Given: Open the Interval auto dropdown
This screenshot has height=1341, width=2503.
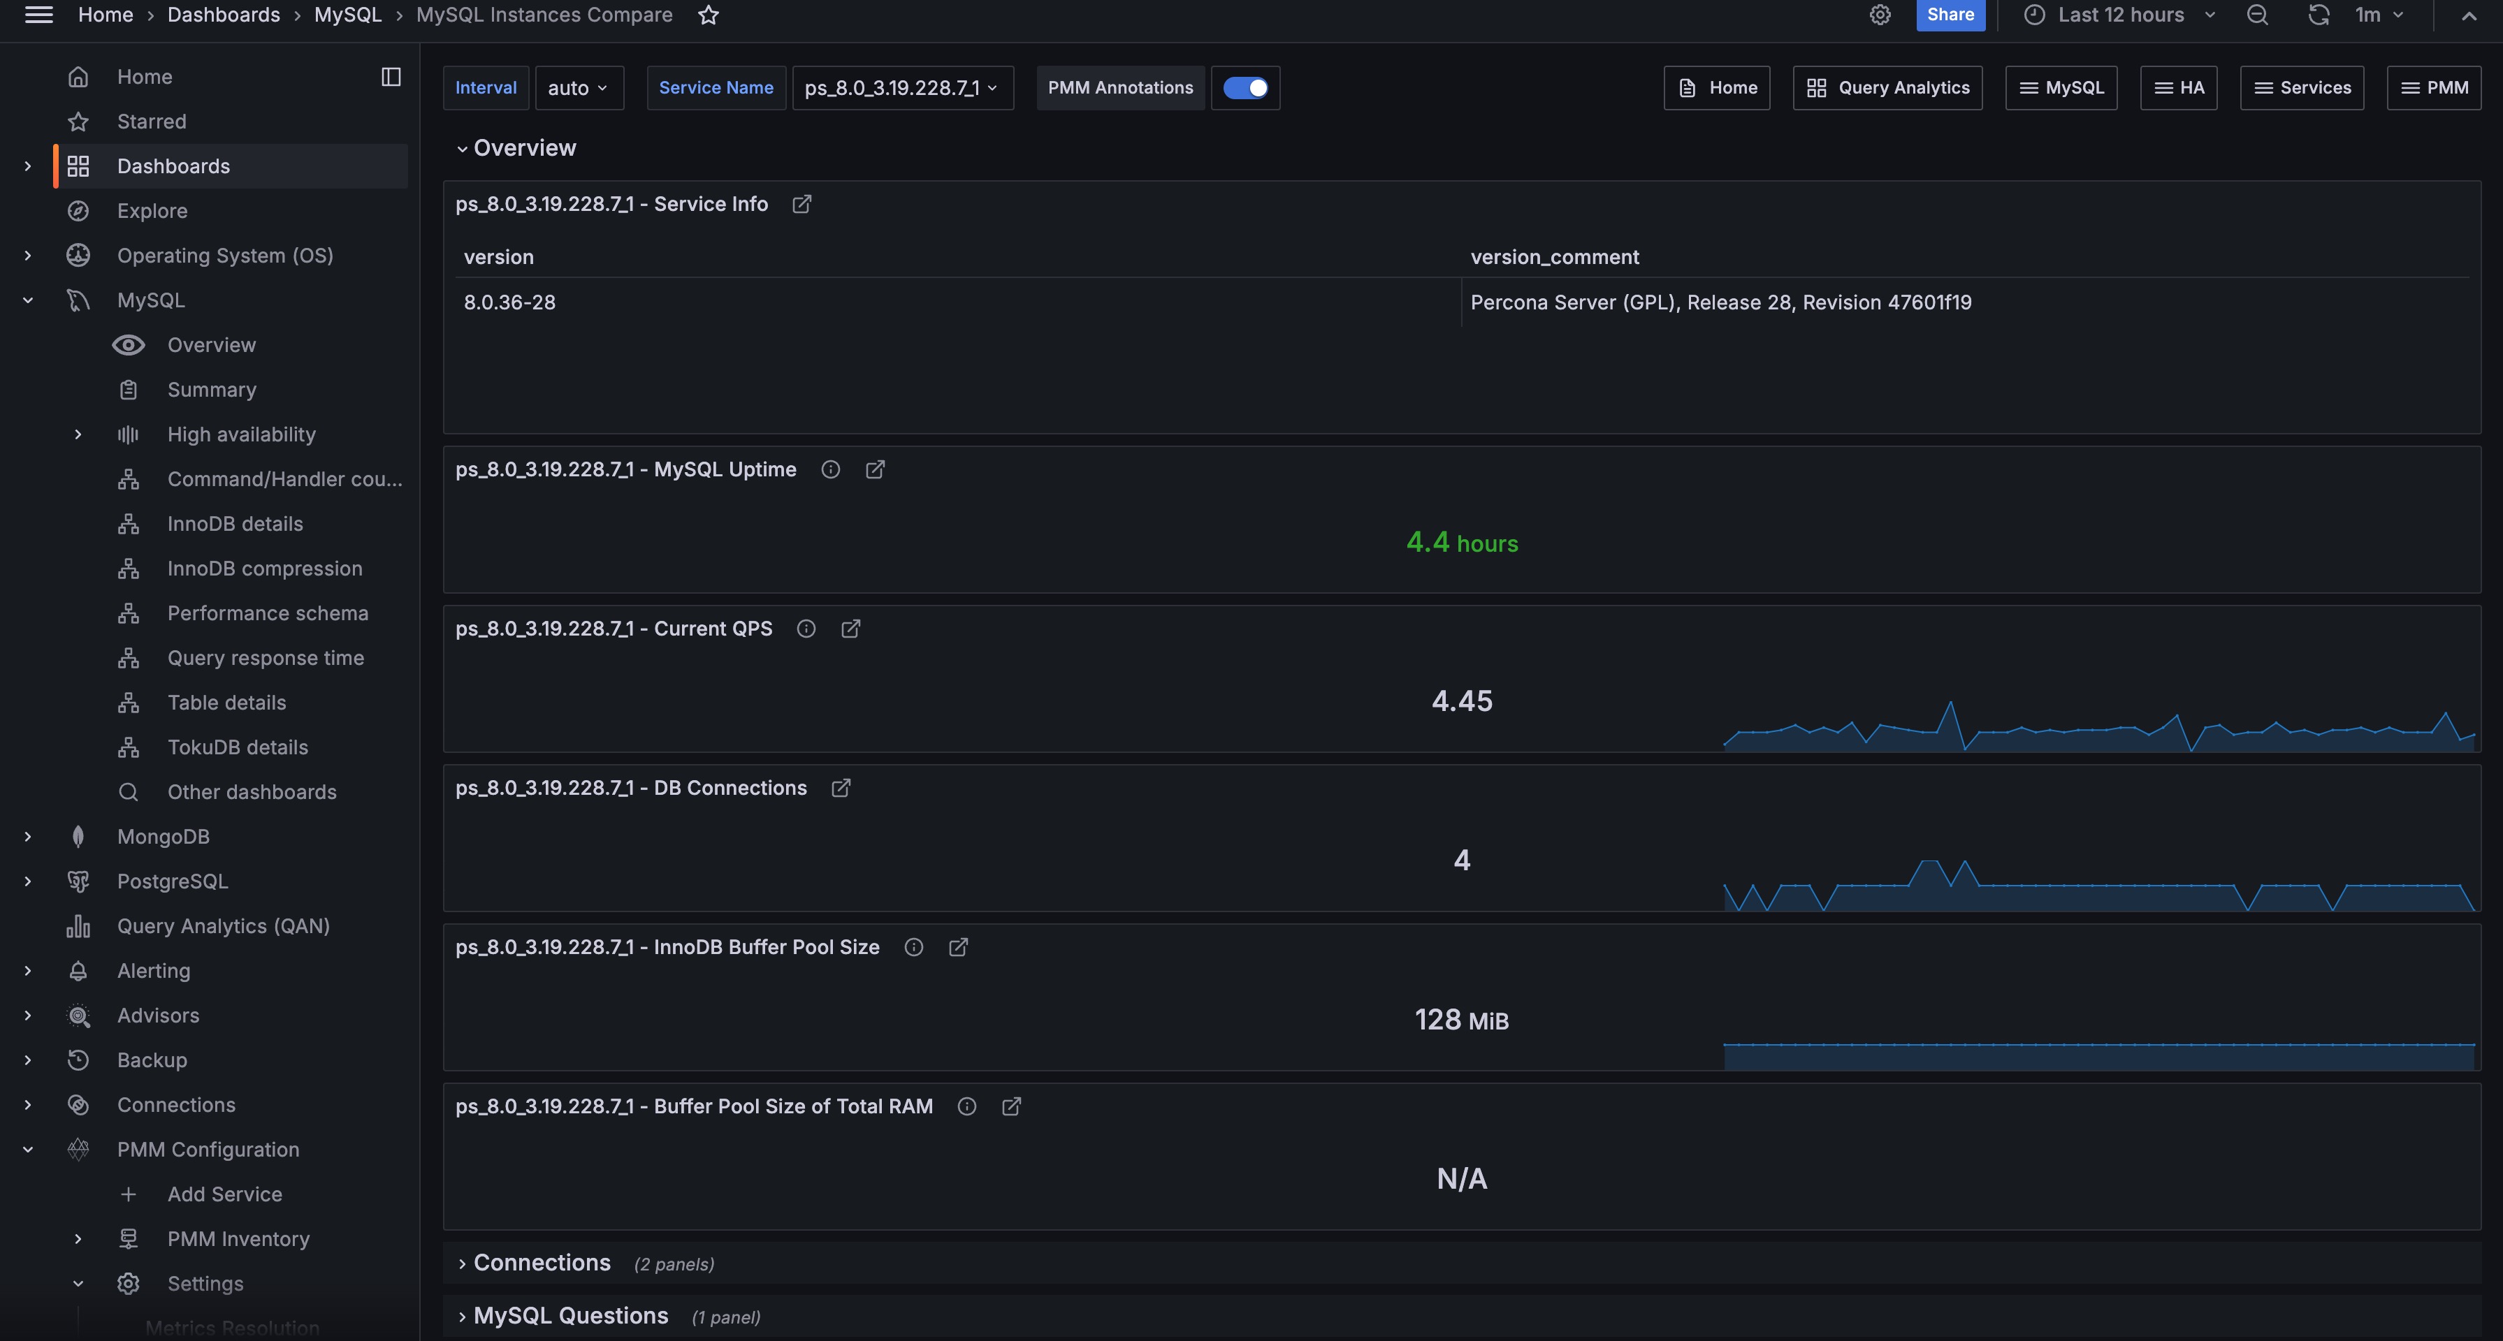Looking at the screenshot, I should pos(578,89).
